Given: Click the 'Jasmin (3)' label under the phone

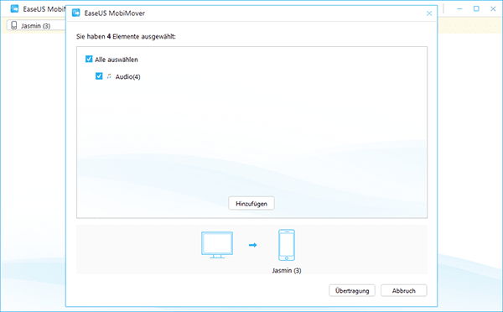Looking at the screenshot, I should tap(287, 271).
